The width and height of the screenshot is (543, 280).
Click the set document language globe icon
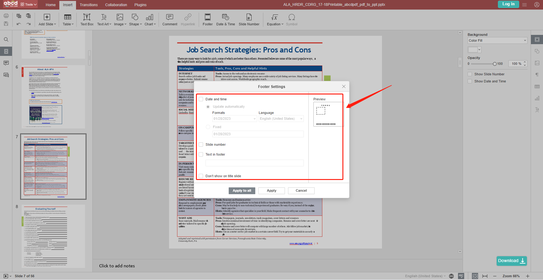click(x=452, y=276)
